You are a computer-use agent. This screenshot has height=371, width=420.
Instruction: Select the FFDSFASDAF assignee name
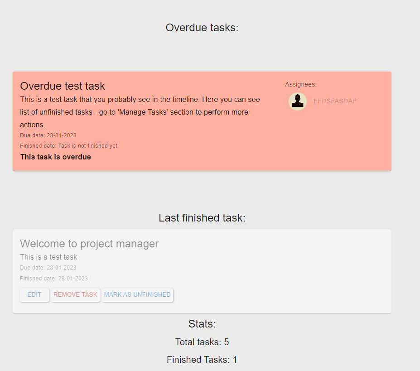click(x=335, y=101)
